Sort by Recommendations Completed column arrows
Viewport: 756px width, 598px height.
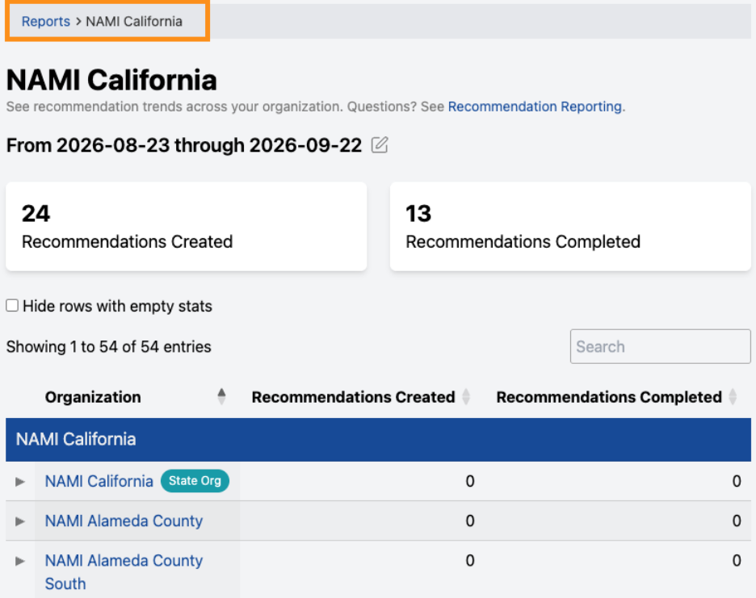pos(733,396)
